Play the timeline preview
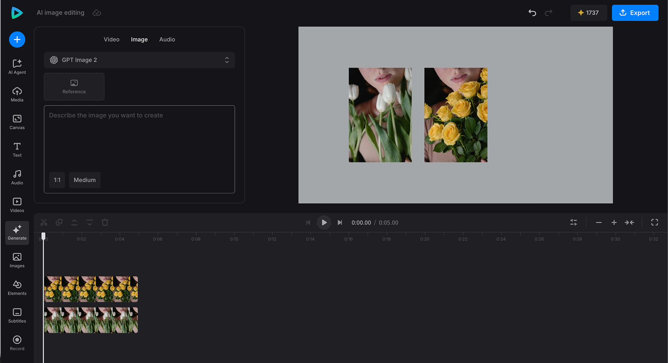668x363 pixels. tap(324, 222)
